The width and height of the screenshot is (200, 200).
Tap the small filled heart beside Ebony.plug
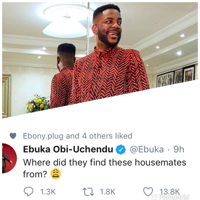click(x=13, y=136)
